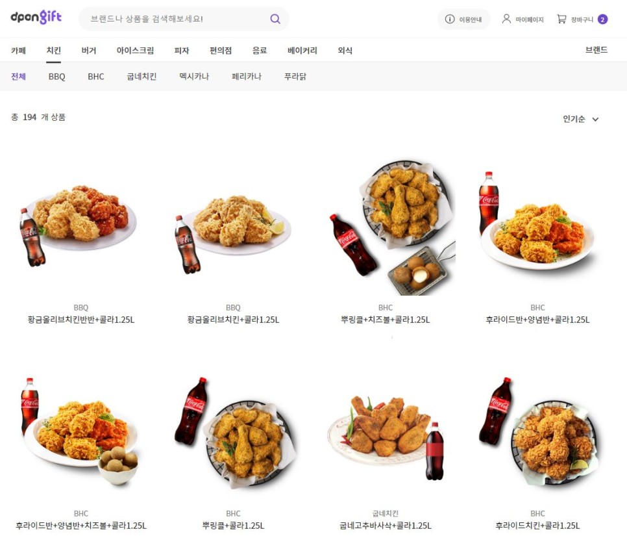Focus the brand or product search field

point(184,19)
